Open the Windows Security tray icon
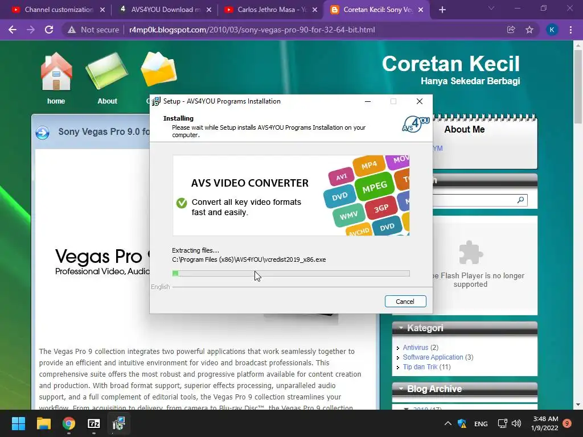The width and height of the screenshot is (583, 437). [x=462, y=423]
